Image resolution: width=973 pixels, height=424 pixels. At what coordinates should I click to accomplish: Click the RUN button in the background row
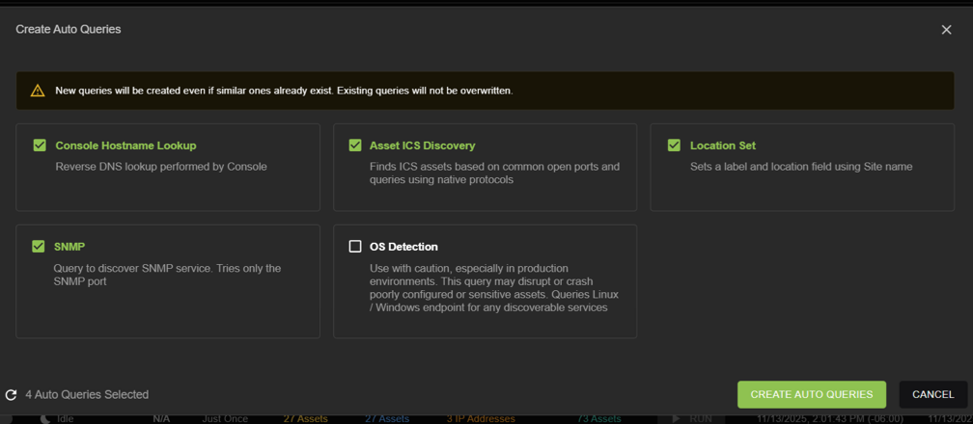pos(694,419)
